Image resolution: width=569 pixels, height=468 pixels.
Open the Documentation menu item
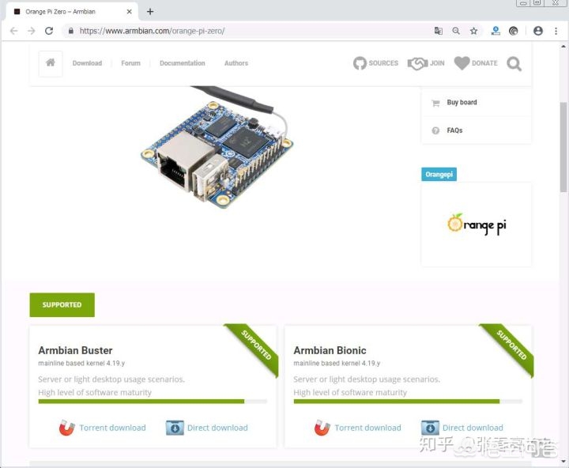(x=183, y=63)
